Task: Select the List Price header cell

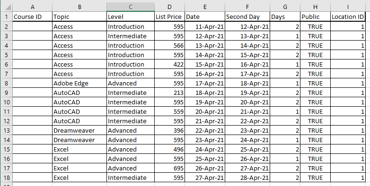Action: 170,17
